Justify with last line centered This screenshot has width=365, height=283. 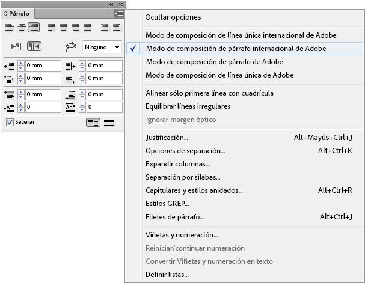(x=63, y=28)
